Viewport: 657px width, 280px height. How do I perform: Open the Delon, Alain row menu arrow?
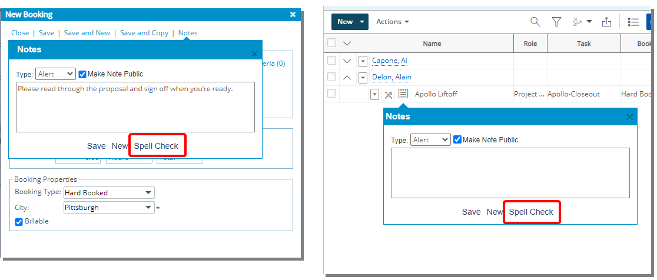point(363,78)
